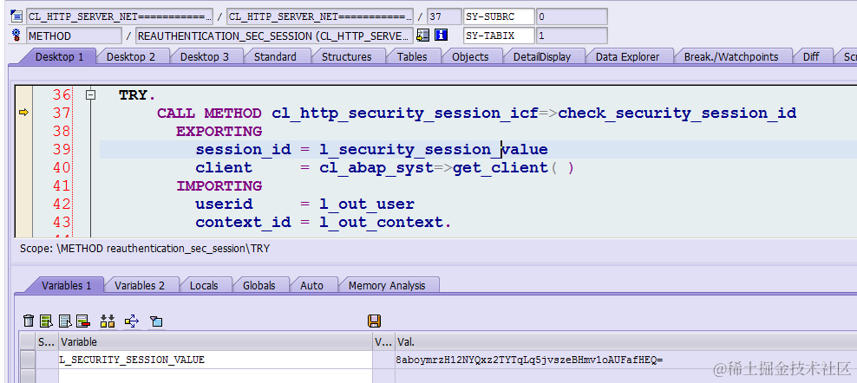Screen dimensions: 857x383
Task: Click l_out_context in line 43
Action: pyautogui.click(x=383, y=223)
